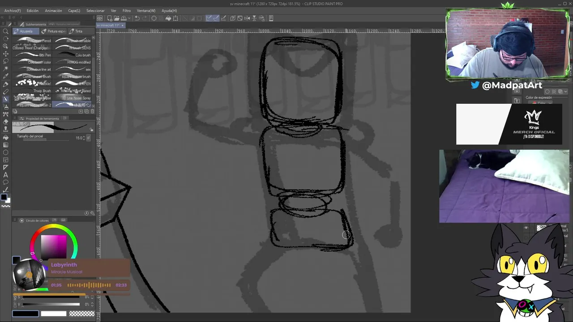Choose the Thwip Brush sub tool

pos(32,91)
